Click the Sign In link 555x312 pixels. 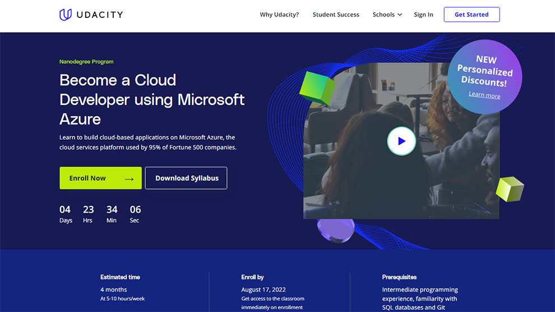423,15
